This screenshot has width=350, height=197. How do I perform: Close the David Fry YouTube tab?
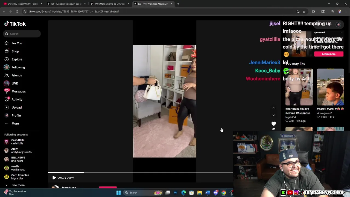42,4
